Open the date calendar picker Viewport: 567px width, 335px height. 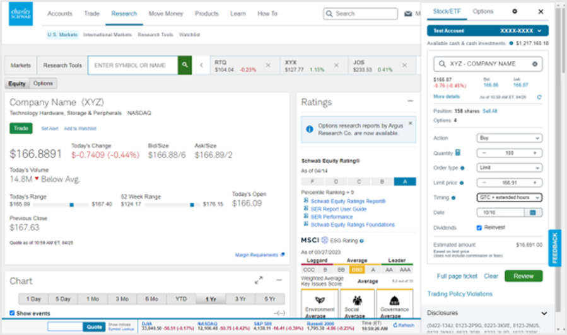coord(534,213)
